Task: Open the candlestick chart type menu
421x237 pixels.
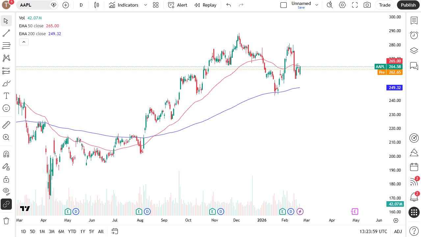Action: coord(96,5)
